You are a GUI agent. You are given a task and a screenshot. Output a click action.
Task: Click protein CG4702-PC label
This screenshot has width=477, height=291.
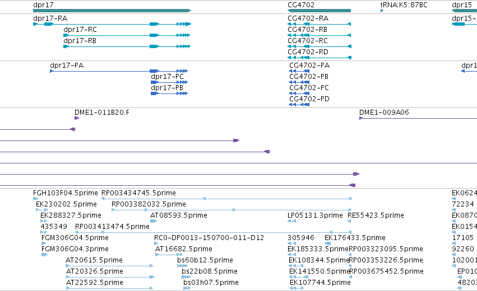click(309, 88)
